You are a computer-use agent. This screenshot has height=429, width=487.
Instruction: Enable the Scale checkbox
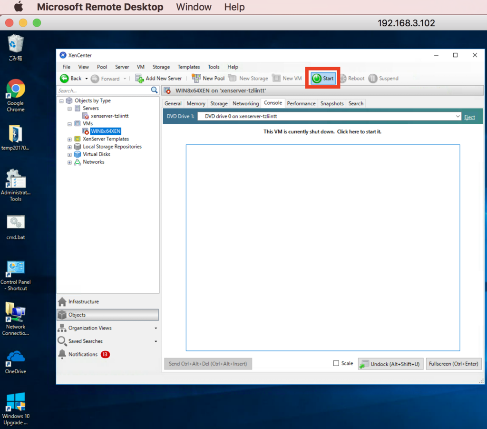[x=336, y=363]
